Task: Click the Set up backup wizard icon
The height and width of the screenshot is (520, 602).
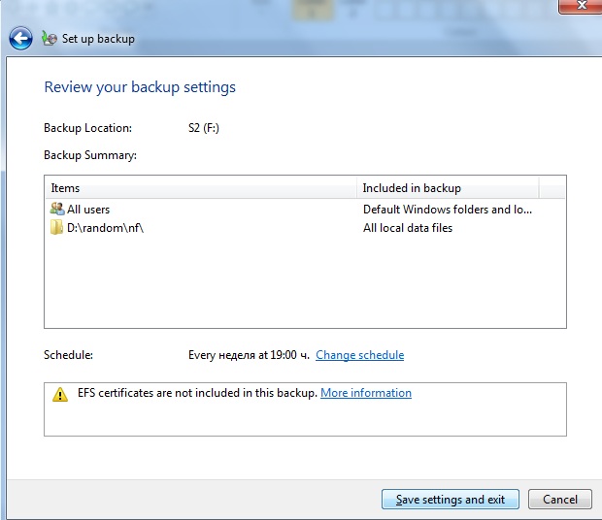Action: [x=50, y=38]
